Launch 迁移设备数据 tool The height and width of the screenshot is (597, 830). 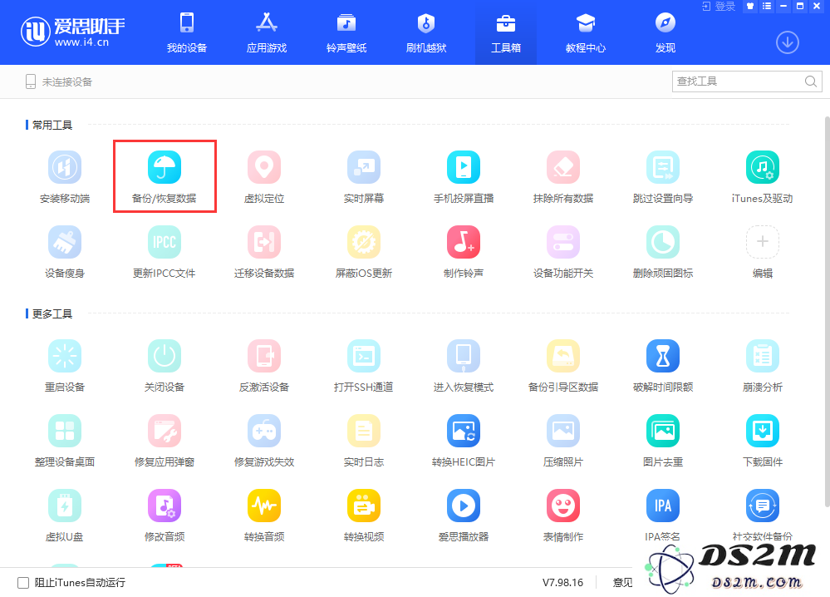coord(264,252)
